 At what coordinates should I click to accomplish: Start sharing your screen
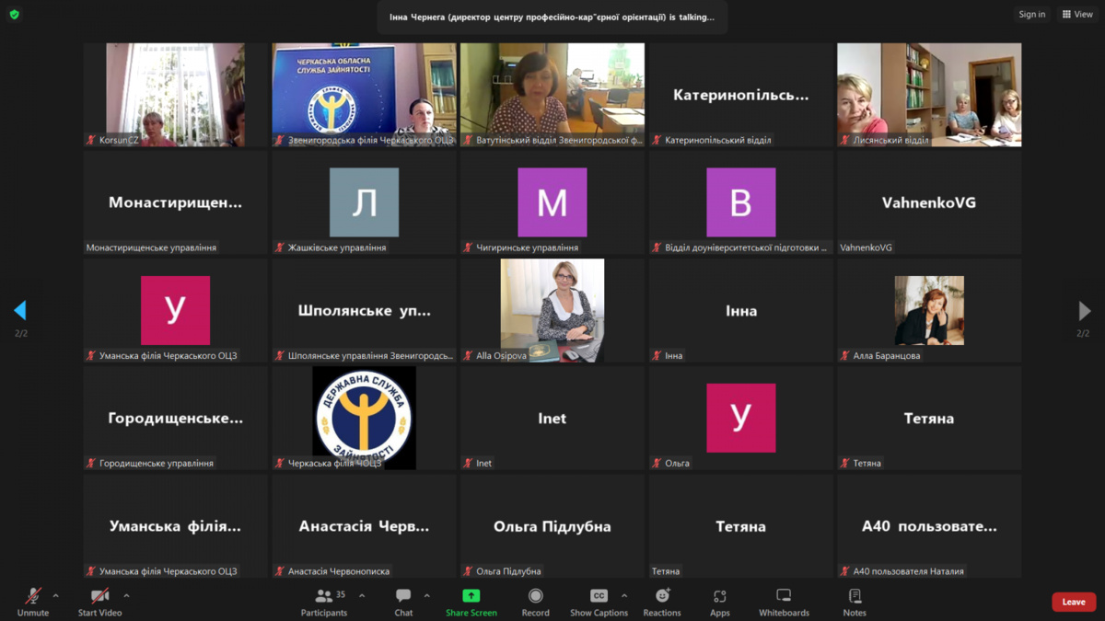tap(471, 603)
